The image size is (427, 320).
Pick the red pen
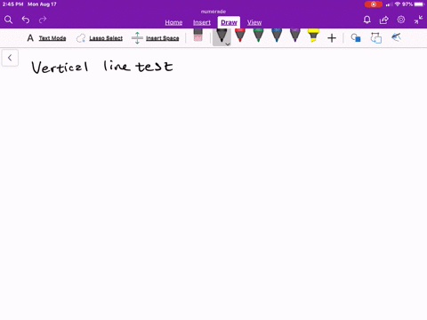pyautogui.click(x=240, y=36)
